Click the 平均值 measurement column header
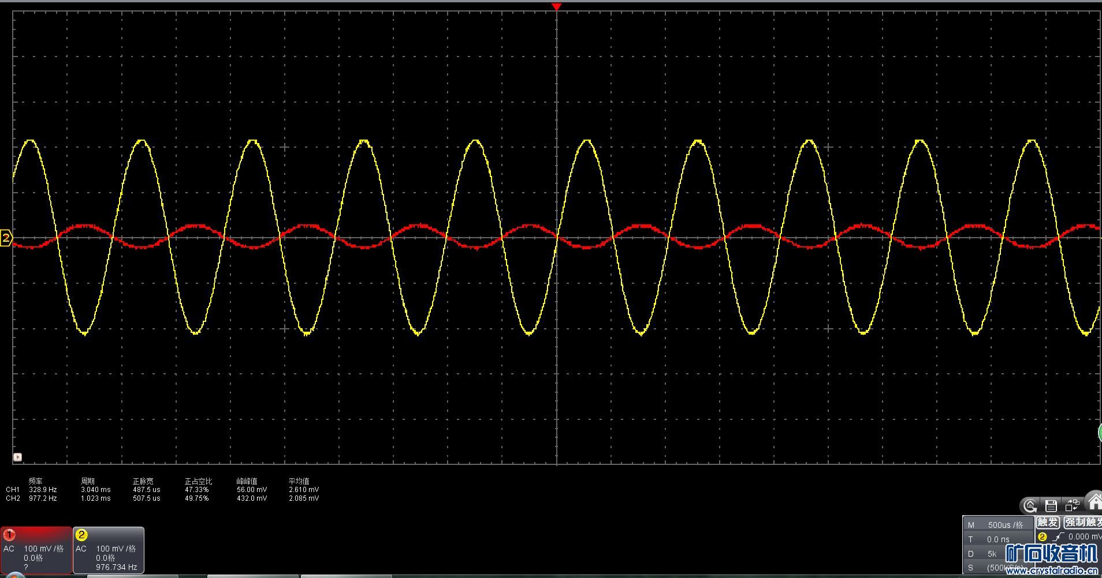This screenshot has height=578, width=1102. [x=299, y=481]
